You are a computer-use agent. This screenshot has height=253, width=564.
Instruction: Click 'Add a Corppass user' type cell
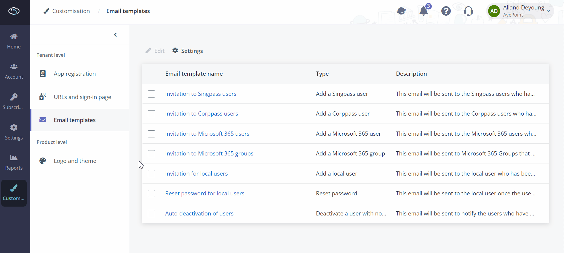[343, 113]
